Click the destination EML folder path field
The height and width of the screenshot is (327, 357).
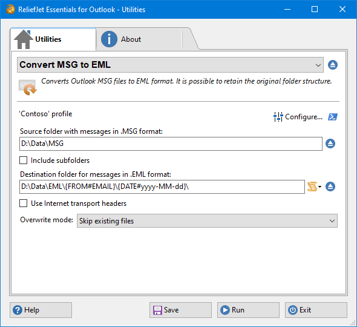click(x=162, y=187)
